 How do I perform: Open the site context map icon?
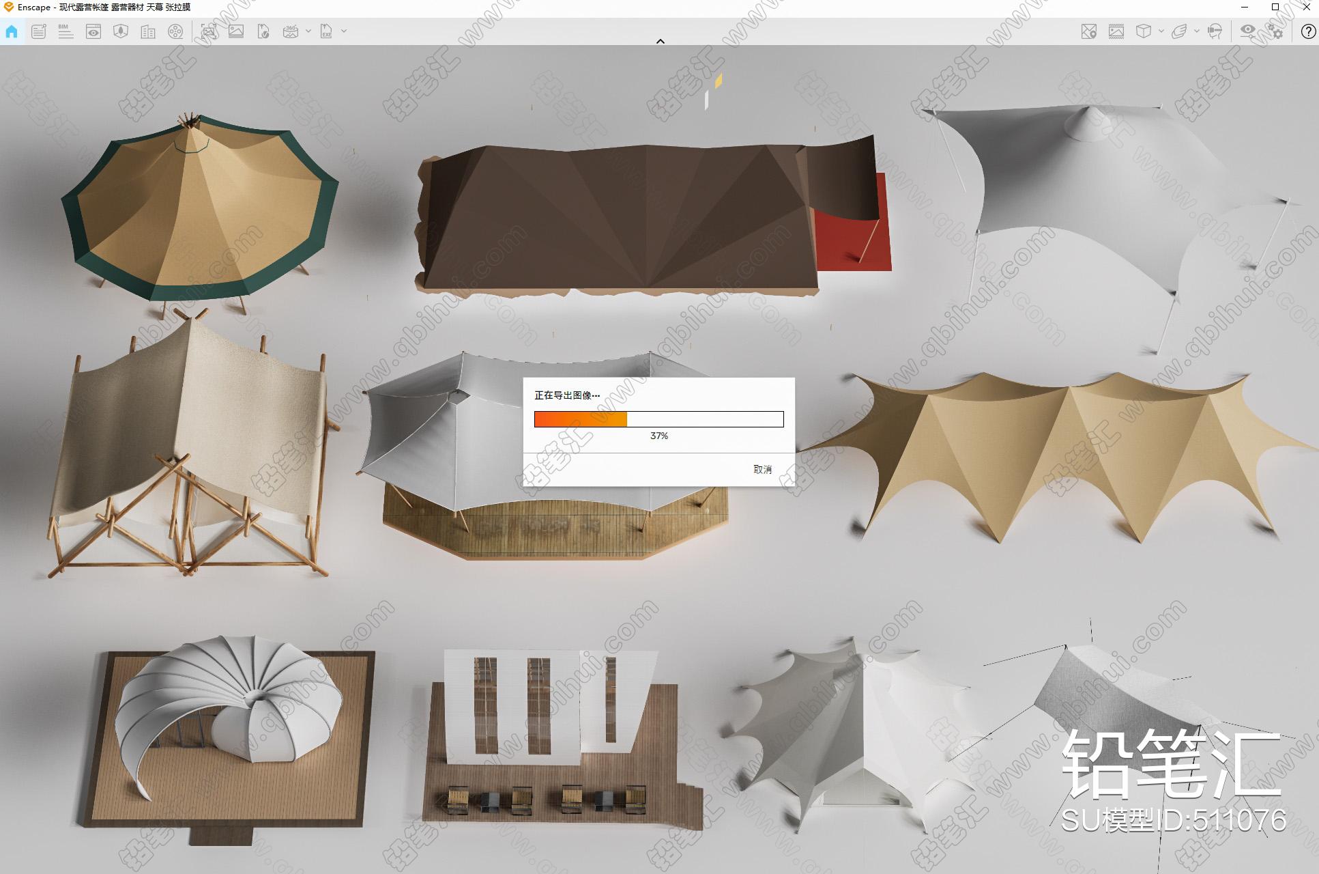coord(121,31)
